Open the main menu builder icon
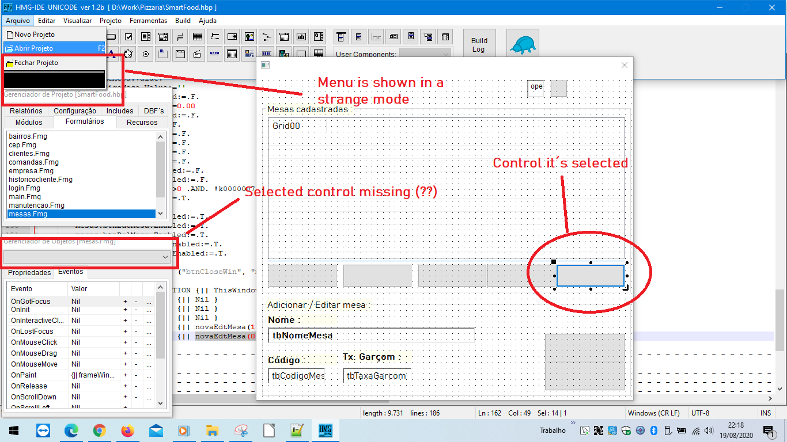This screenshot has height=442, width=787. click(341, 36)
